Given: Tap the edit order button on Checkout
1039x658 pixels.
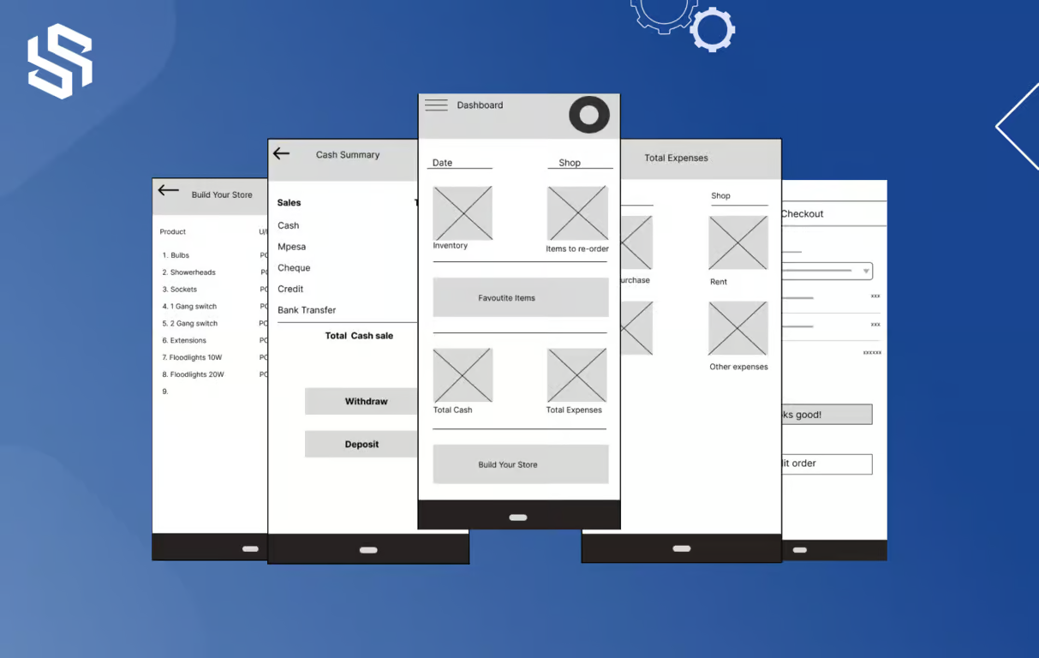Looking at the screenshot, I should click(x=827, y=464).
